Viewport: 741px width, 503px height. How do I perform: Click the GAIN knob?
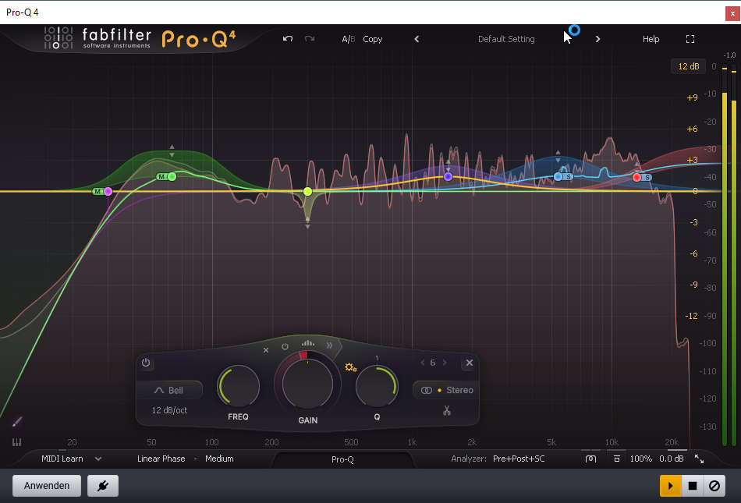[307, 384]
